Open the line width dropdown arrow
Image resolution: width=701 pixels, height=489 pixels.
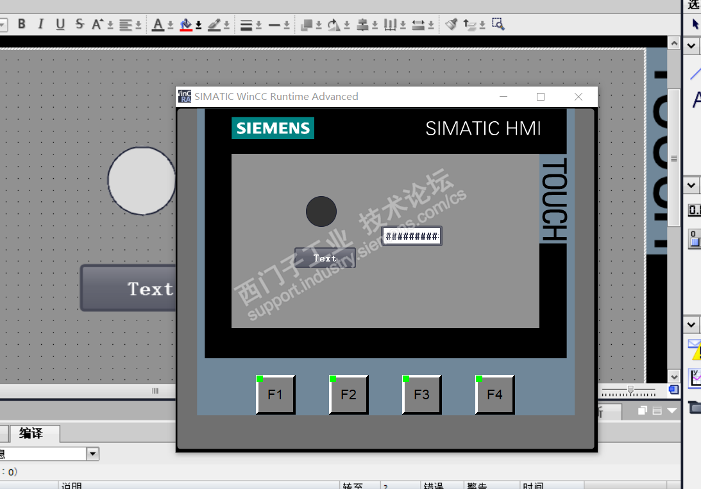(258, 26)
